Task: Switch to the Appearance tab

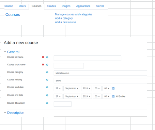Action: pyautogui.click(x=83, y=6)
